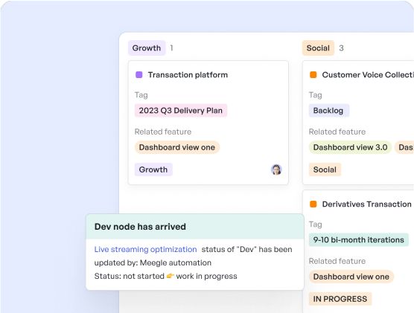The image size is (414, 313).
Task: Click the pointing hand emoji in the notification
Action: pos(170,276)
